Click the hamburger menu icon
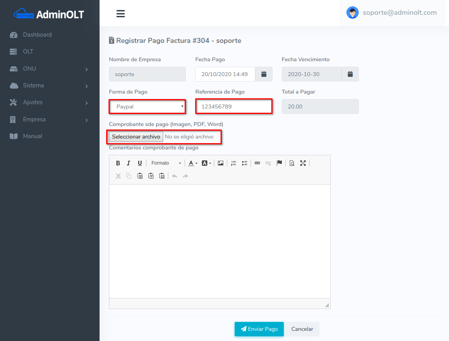The height and width of the screenshot is (341, 449). (x=121, y=14)
